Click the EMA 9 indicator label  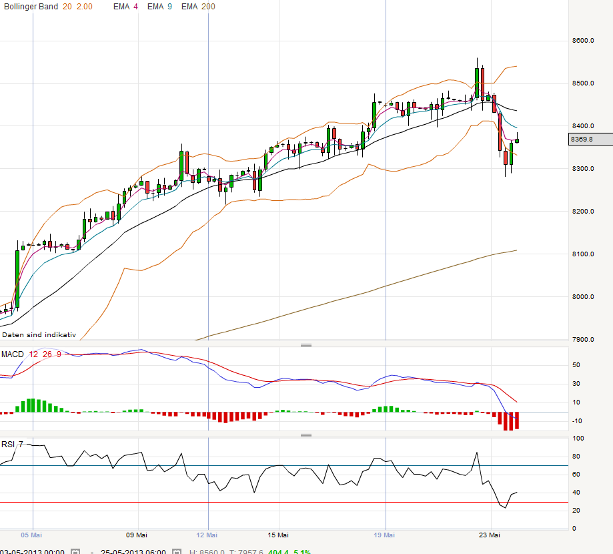[x=159, y=7]
